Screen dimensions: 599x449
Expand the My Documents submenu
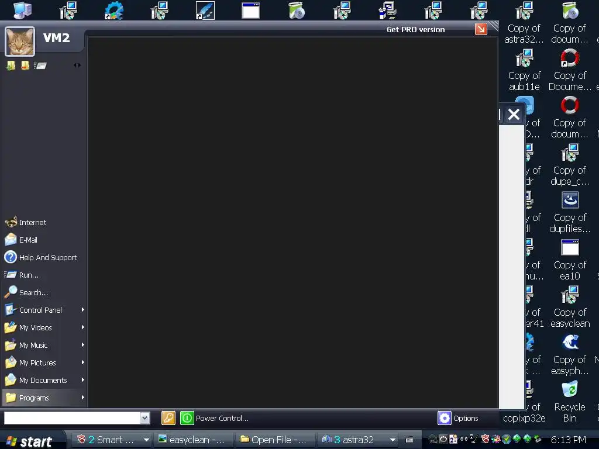pos(43,380)
